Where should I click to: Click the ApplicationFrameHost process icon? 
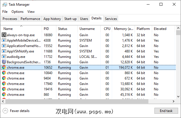(x=4, y=46)
